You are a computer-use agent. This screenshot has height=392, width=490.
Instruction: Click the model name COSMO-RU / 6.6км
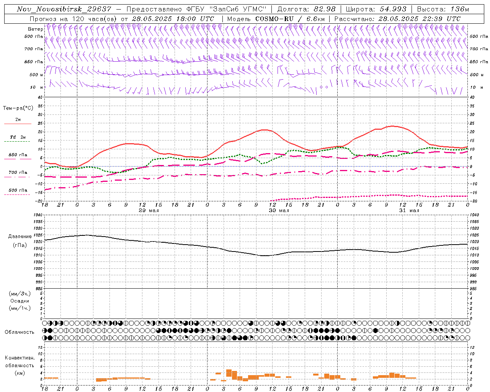(290, 18)
